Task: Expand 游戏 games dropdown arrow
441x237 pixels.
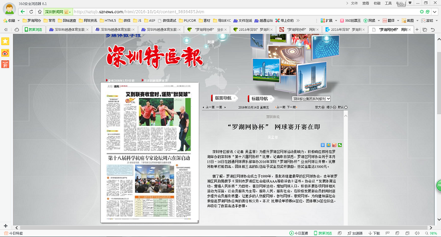Action: point(437,21)
